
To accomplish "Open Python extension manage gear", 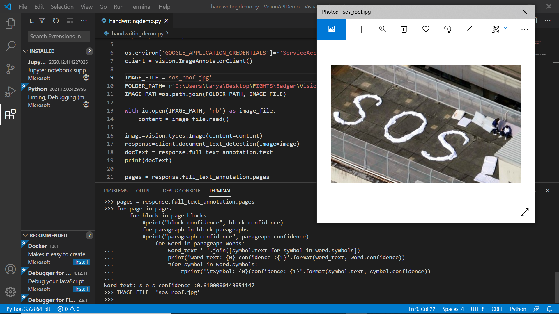I will click(x=86, y=104).
